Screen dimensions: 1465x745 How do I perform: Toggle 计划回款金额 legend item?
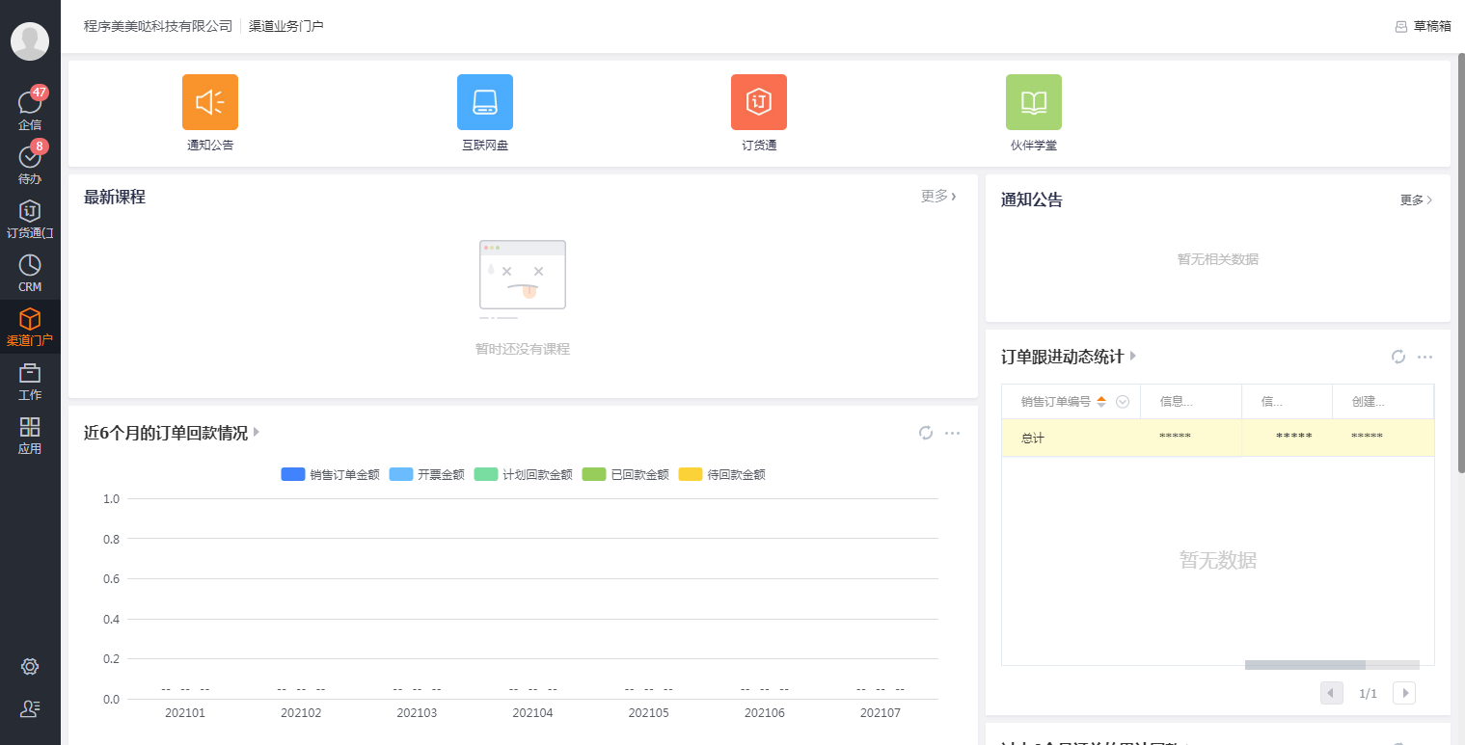click(x=523, y=474)
